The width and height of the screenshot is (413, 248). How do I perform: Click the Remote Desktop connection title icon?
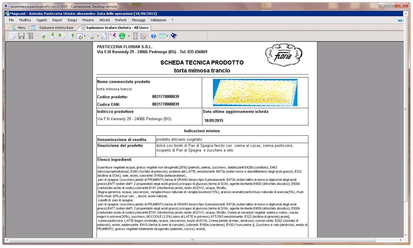click(x=7, y=7)
